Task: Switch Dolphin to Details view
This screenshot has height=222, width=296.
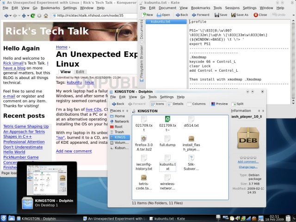Action: (176, 104)
